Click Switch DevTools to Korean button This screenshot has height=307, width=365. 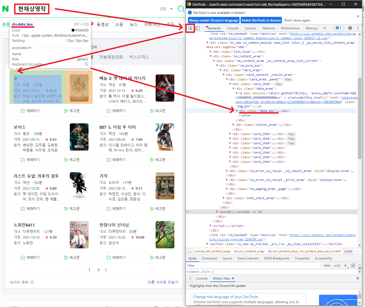(261, 20)
